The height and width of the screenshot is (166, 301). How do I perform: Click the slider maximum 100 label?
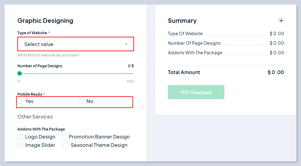[x=130, y=81]
